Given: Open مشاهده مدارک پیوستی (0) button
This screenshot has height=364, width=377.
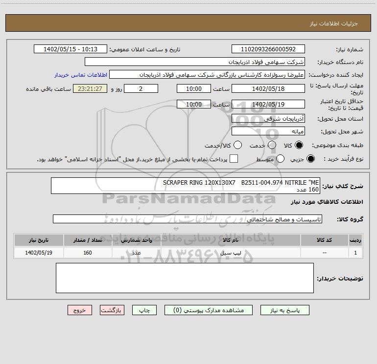Looking at the screenshot, I should 209,310.
